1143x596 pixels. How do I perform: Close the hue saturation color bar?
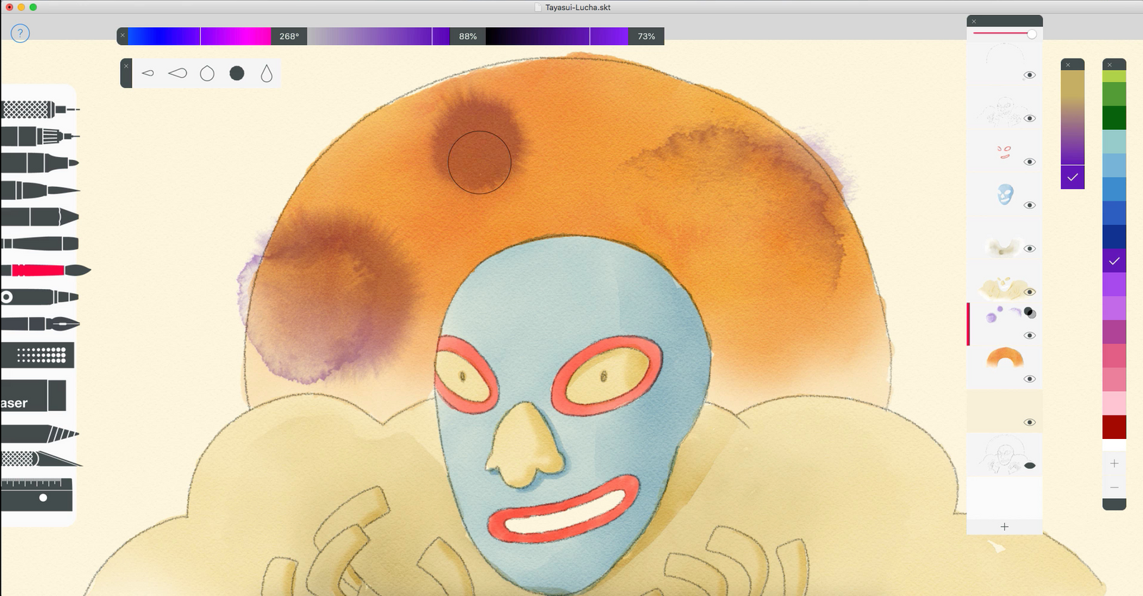point(122,35)
